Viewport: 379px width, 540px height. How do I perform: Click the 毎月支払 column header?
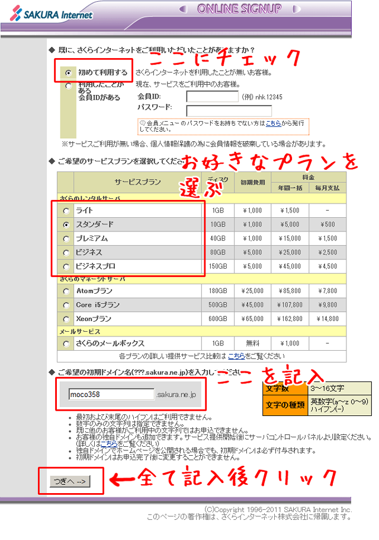[327, 188]
